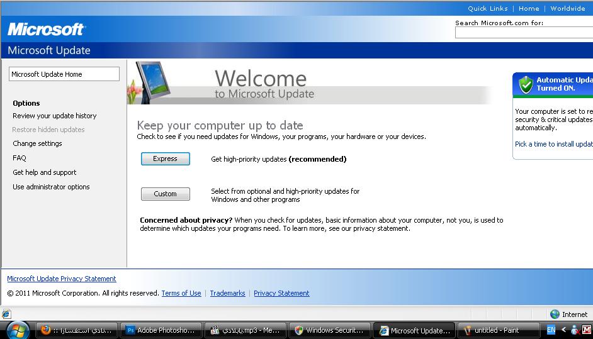
Task: Open the Trademarks link
Action: (x=227, y=293)
